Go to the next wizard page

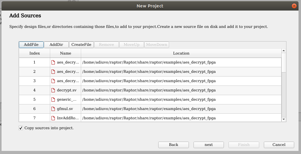click(209, 145)
